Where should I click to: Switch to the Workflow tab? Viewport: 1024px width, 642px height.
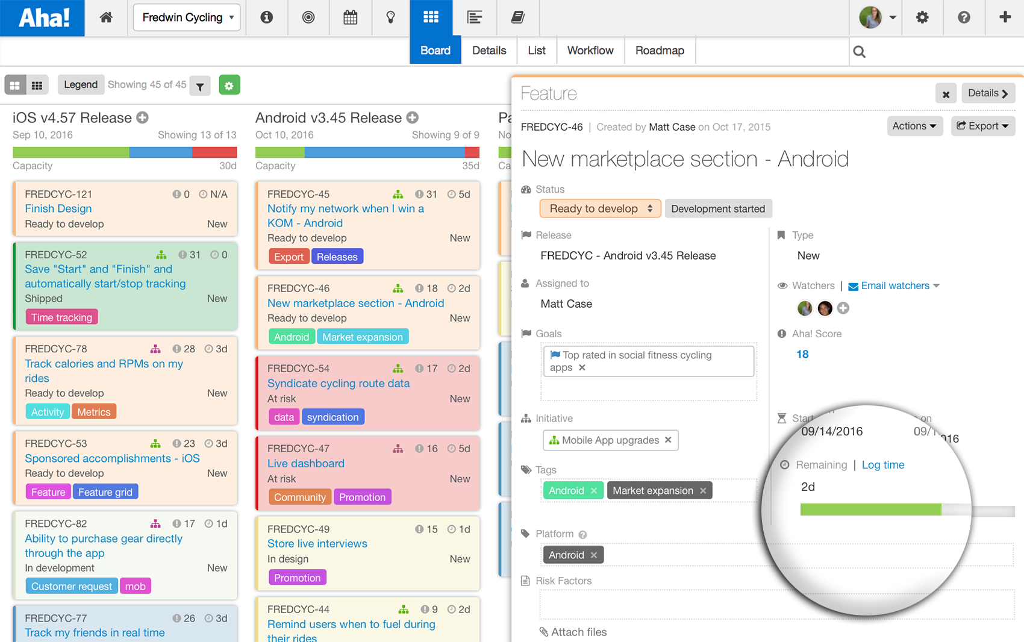[x=590, y=51]
